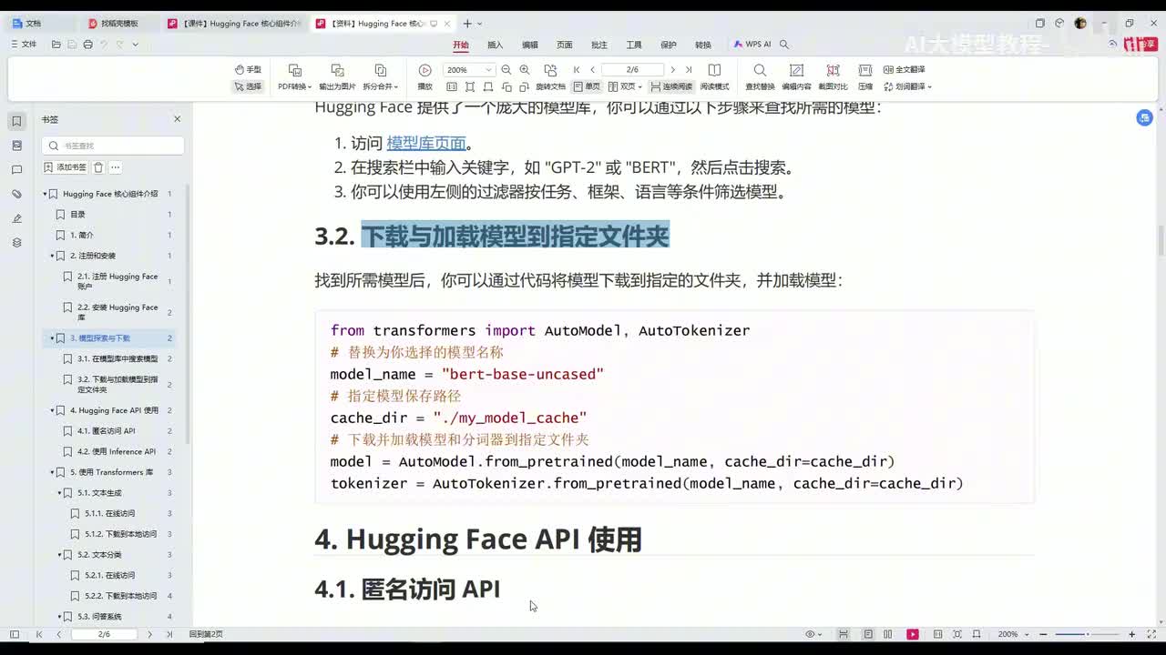Switch to 保护 ribbon tab

[669, 45]
